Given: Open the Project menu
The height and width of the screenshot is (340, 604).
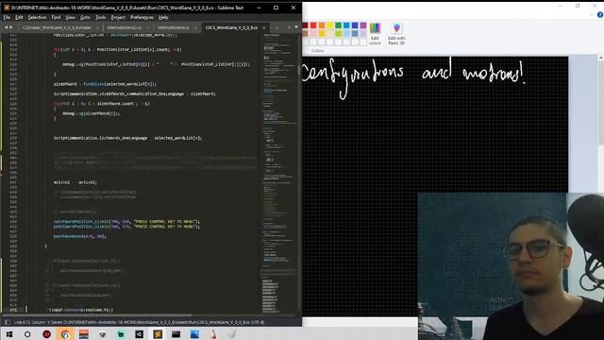Looking at the screenshot, I should point(118,17).
